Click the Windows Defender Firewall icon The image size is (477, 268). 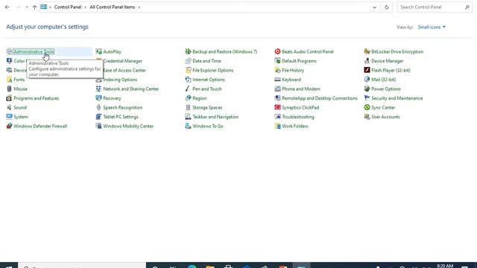click(x=9, y=126)
